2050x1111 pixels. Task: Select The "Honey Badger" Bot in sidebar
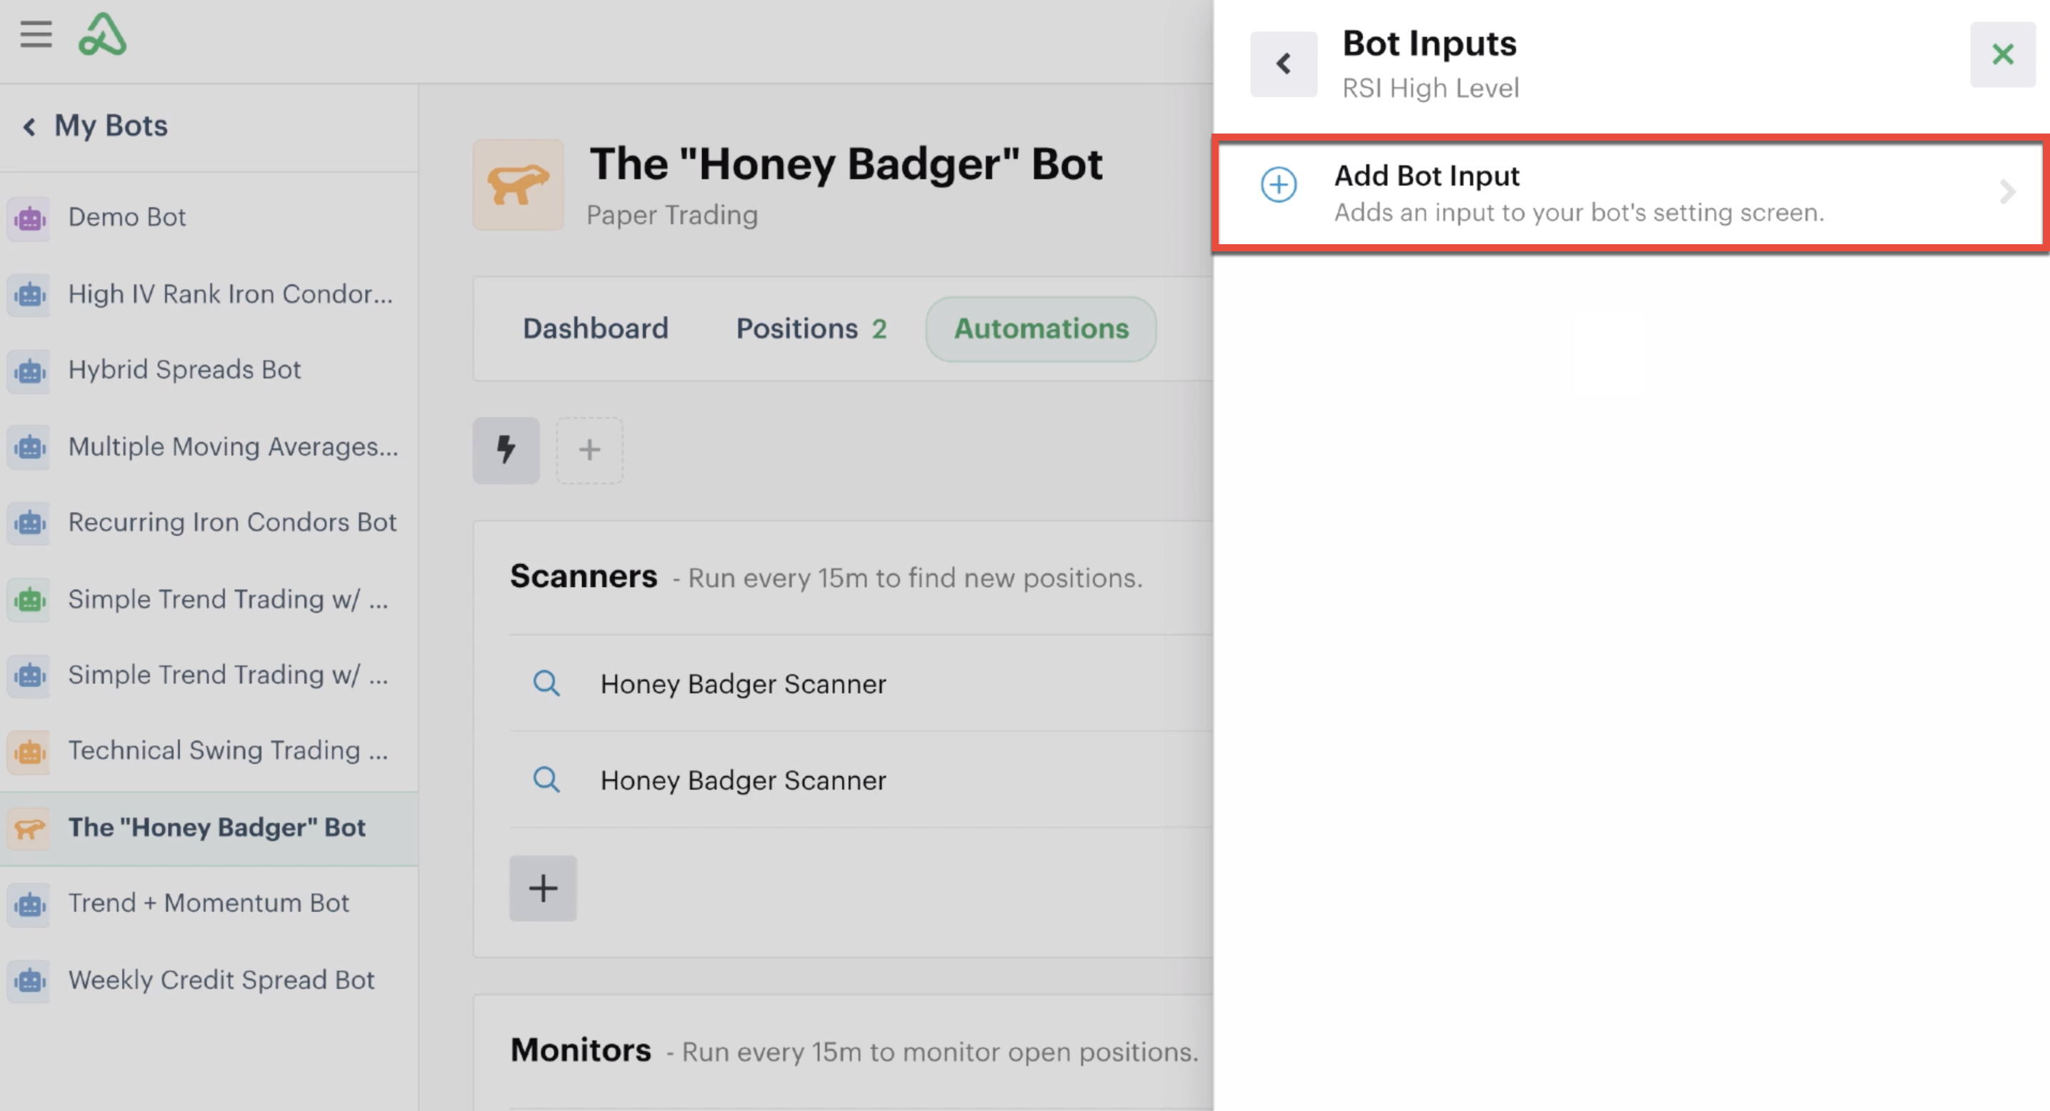pyautogui.click(x=209, y=828)
